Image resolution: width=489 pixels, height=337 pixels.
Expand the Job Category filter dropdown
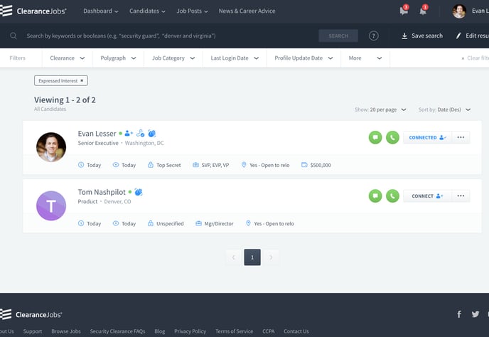pyautogui.click(x=173, y=58)
